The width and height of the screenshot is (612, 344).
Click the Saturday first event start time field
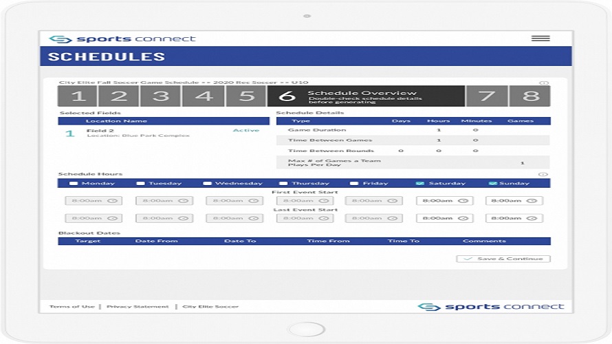coord(444,201)
